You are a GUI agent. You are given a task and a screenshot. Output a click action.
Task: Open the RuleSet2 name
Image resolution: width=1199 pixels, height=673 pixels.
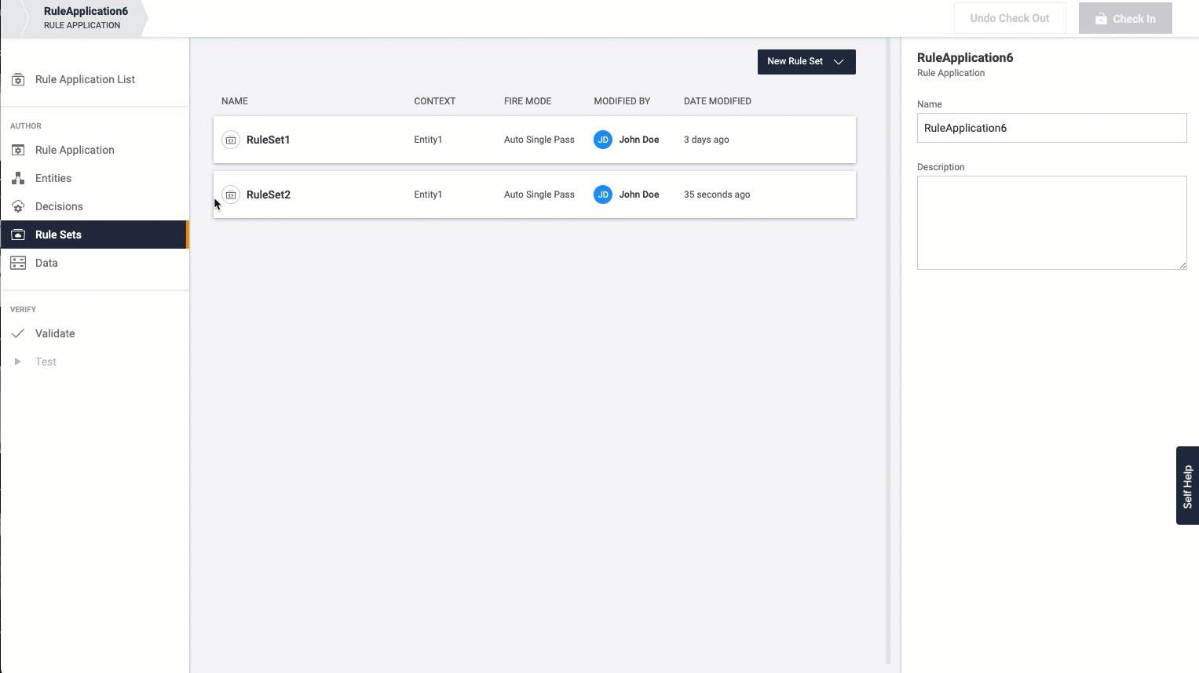268,195
